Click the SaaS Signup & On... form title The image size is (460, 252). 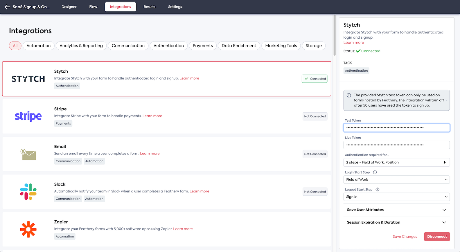click(x=31, y=7)
